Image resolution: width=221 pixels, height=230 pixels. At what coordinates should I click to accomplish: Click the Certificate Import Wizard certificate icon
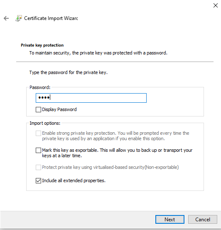tap(19, 18)
